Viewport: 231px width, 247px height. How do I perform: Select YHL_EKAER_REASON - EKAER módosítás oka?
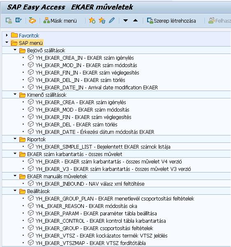[x=86, y=206]
